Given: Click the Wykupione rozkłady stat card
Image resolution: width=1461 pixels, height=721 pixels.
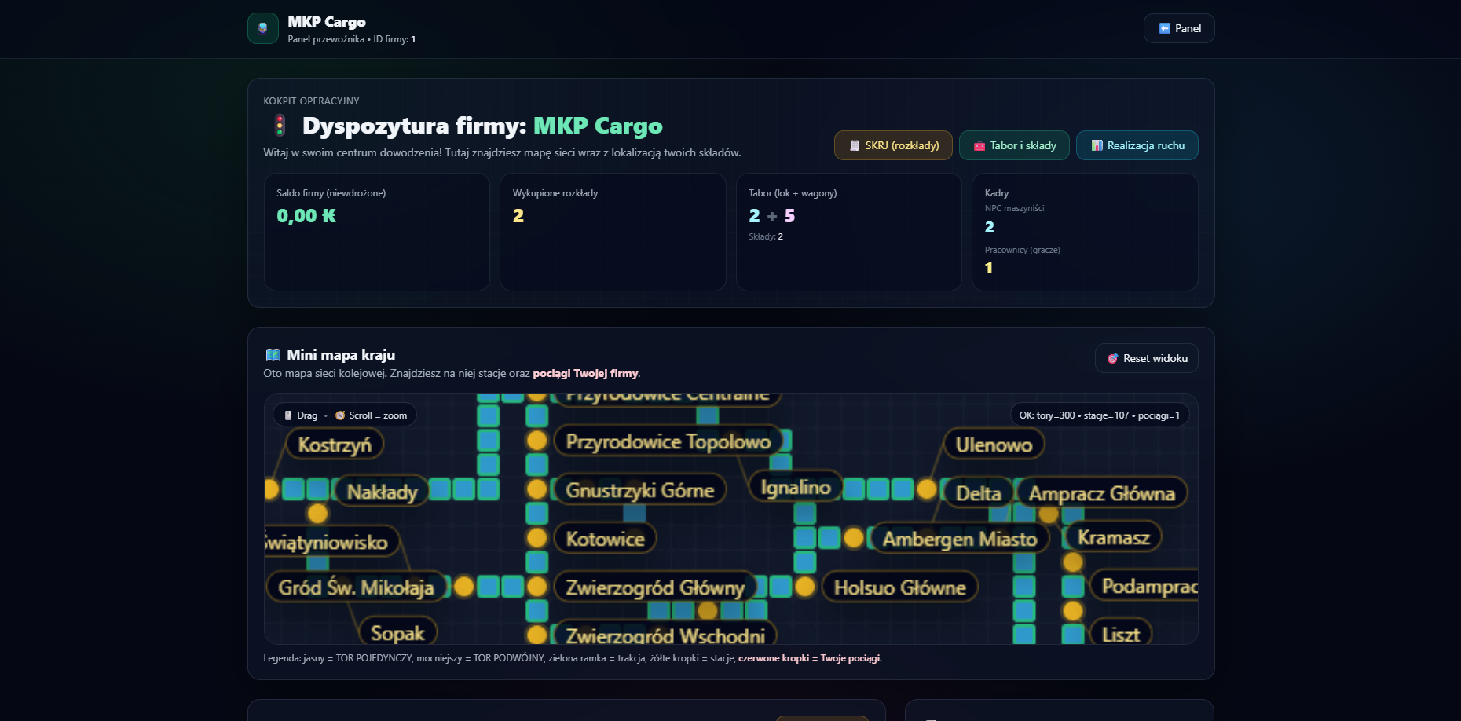Looking at the screenshot, I should [x=613, y=232].
